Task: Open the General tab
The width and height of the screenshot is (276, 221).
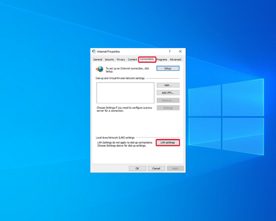Action: point(98,60)
